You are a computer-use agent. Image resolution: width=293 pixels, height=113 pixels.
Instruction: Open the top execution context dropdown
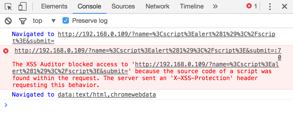44,21
